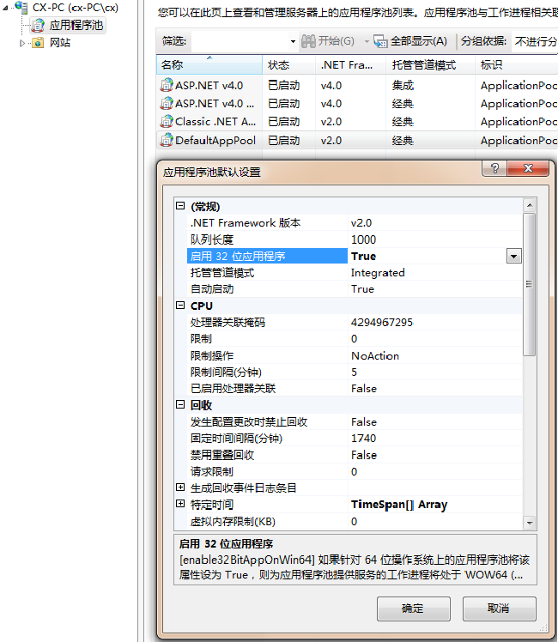Image resolution: width=558 pixels, height=642 pixels.
Task: Click the NoAction value
Action: pyautogui.click(x=375, y=356)
